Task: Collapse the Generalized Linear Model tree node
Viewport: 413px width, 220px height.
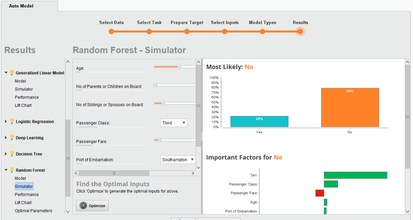Action: click(x=6, y=73)
